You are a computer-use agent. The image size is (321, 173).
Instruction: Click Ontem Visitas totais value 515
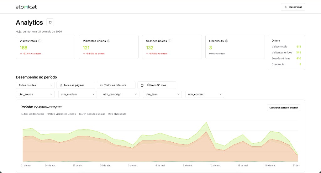coord(299,47)
